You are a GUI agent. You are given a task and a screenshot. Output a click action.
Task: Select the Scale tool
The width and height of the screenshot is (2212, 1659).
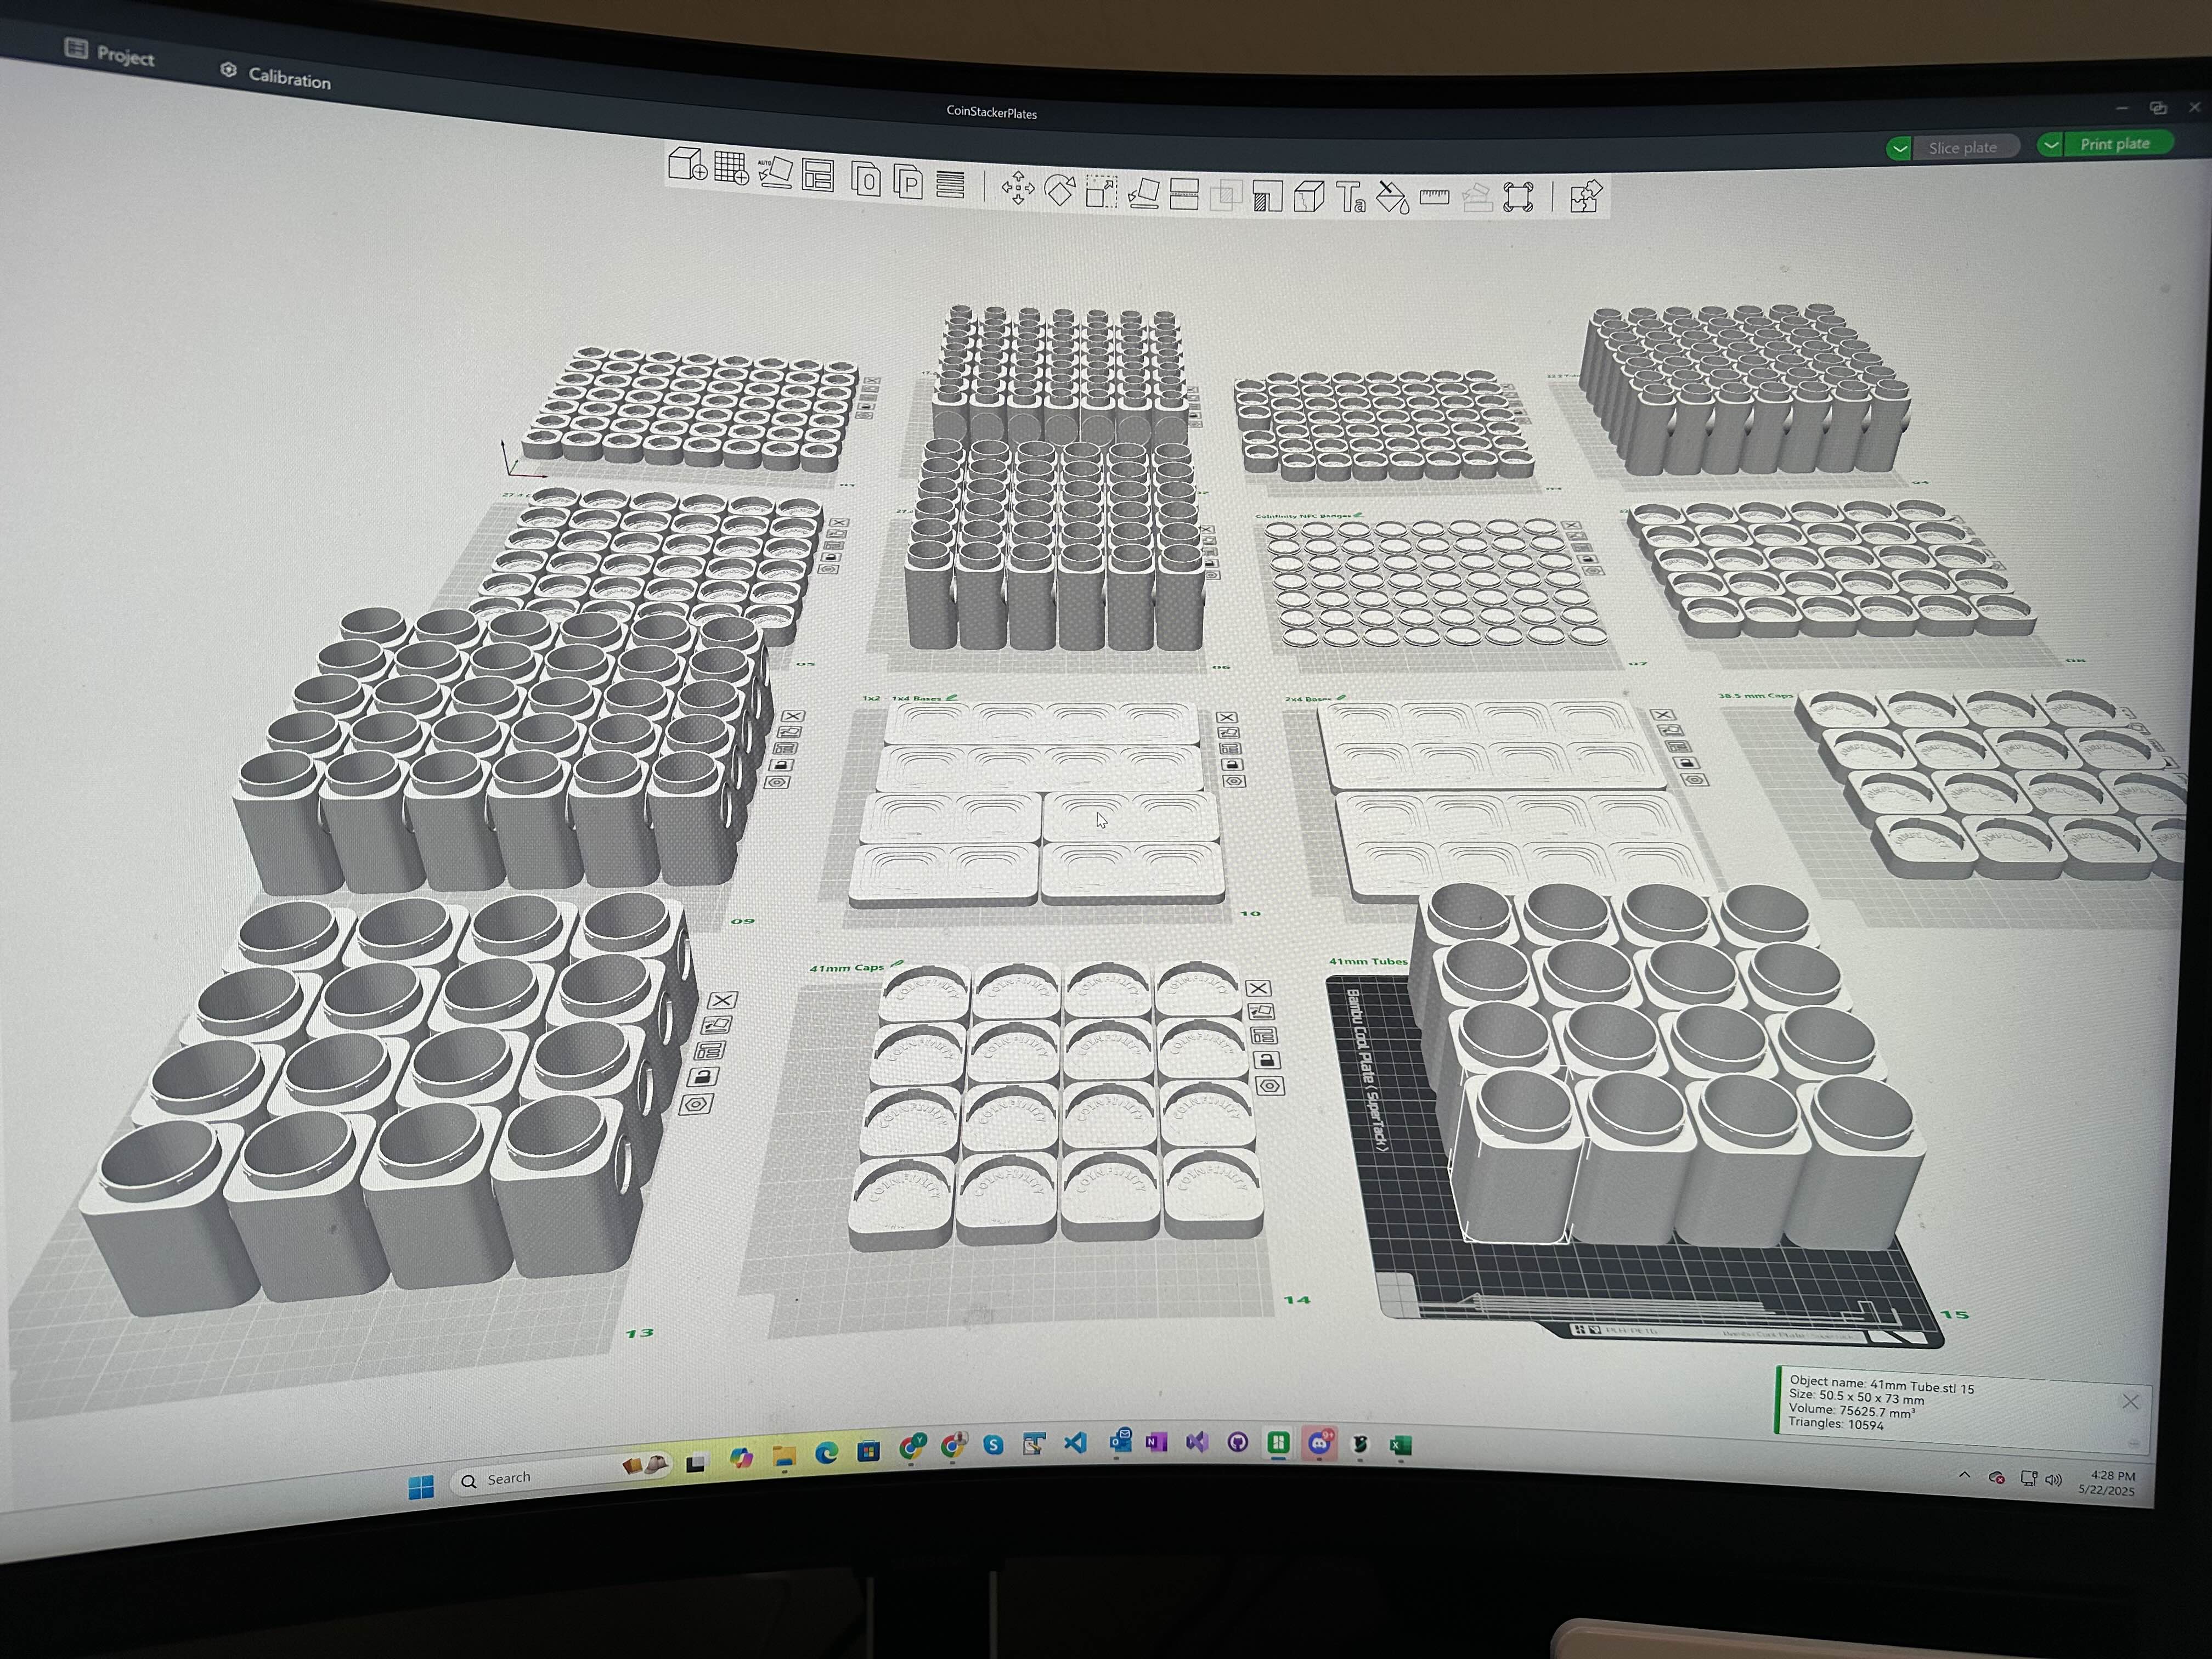1101,192
